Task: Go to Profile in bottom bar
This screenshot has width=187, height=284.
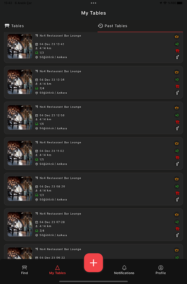Action: 161,270
